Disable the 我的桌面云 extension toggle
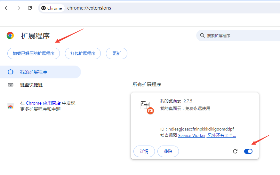 pyautogui.click(x=248, y=151)
